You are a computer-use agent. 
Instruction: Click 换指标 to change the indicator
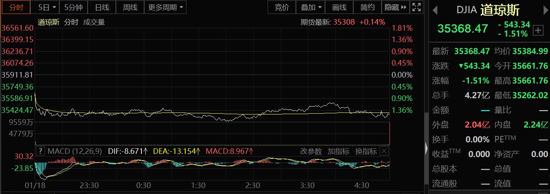click(x=366, y=151)
